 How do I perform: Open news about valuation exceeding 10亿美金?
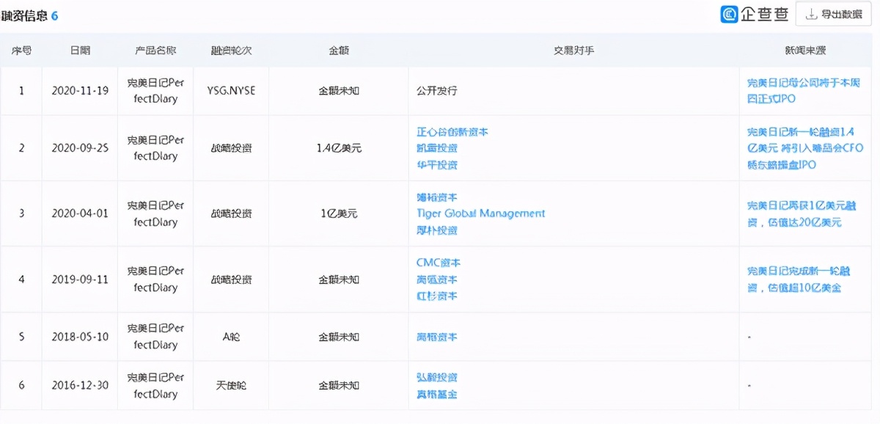coord(800,279)
